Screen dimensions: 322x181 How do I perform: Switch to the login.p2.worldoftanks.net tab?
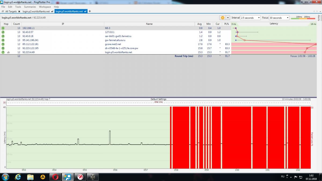click(x=36, y=12)
